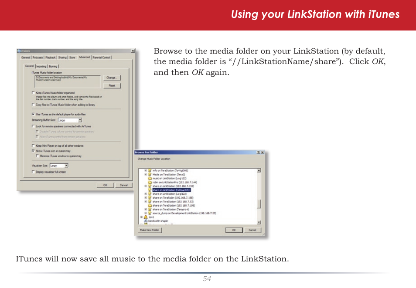Screen dimensions: 416x288
Task: Click the folder tree scrollbar thumb
Action: click(259, 203)
